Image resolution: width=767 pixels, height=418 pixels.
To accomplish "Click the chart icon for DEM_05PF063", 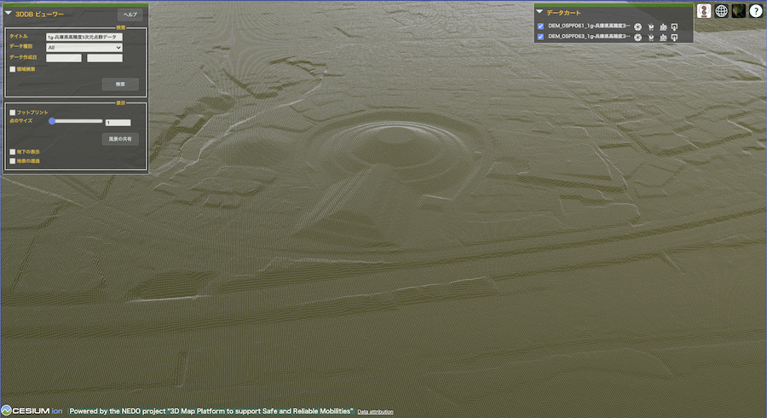I will click(x=663, y=38).
